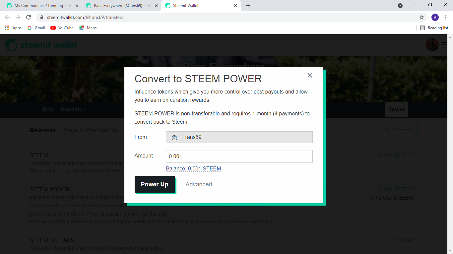Click the BUY STEEM button

pyautogui.click(x=399, y=130)
